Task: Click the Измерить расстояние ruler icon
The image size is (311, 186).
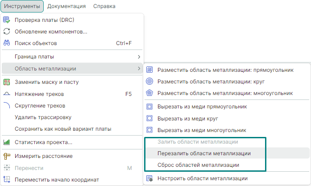Action: (7, 156)
